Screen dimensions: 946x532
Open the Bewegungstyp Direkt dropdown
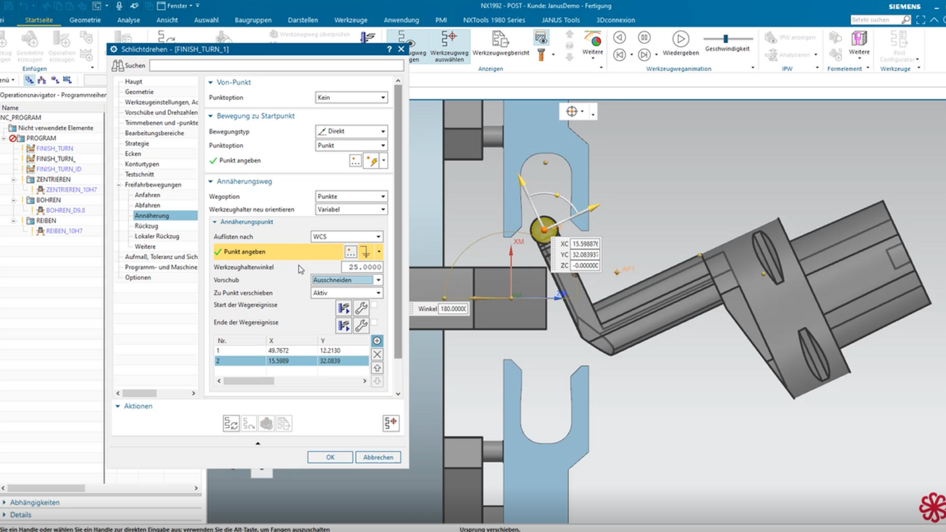351,131
